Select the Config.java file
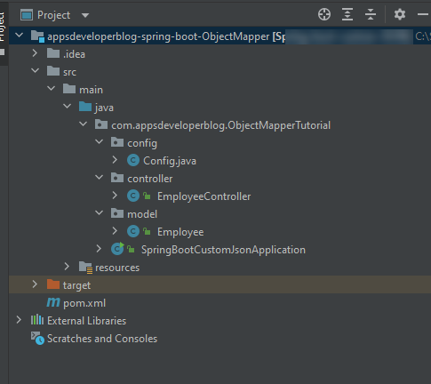The width and height of the screenshot is (431, 384). pyautogui.click(x=170, y=161)
